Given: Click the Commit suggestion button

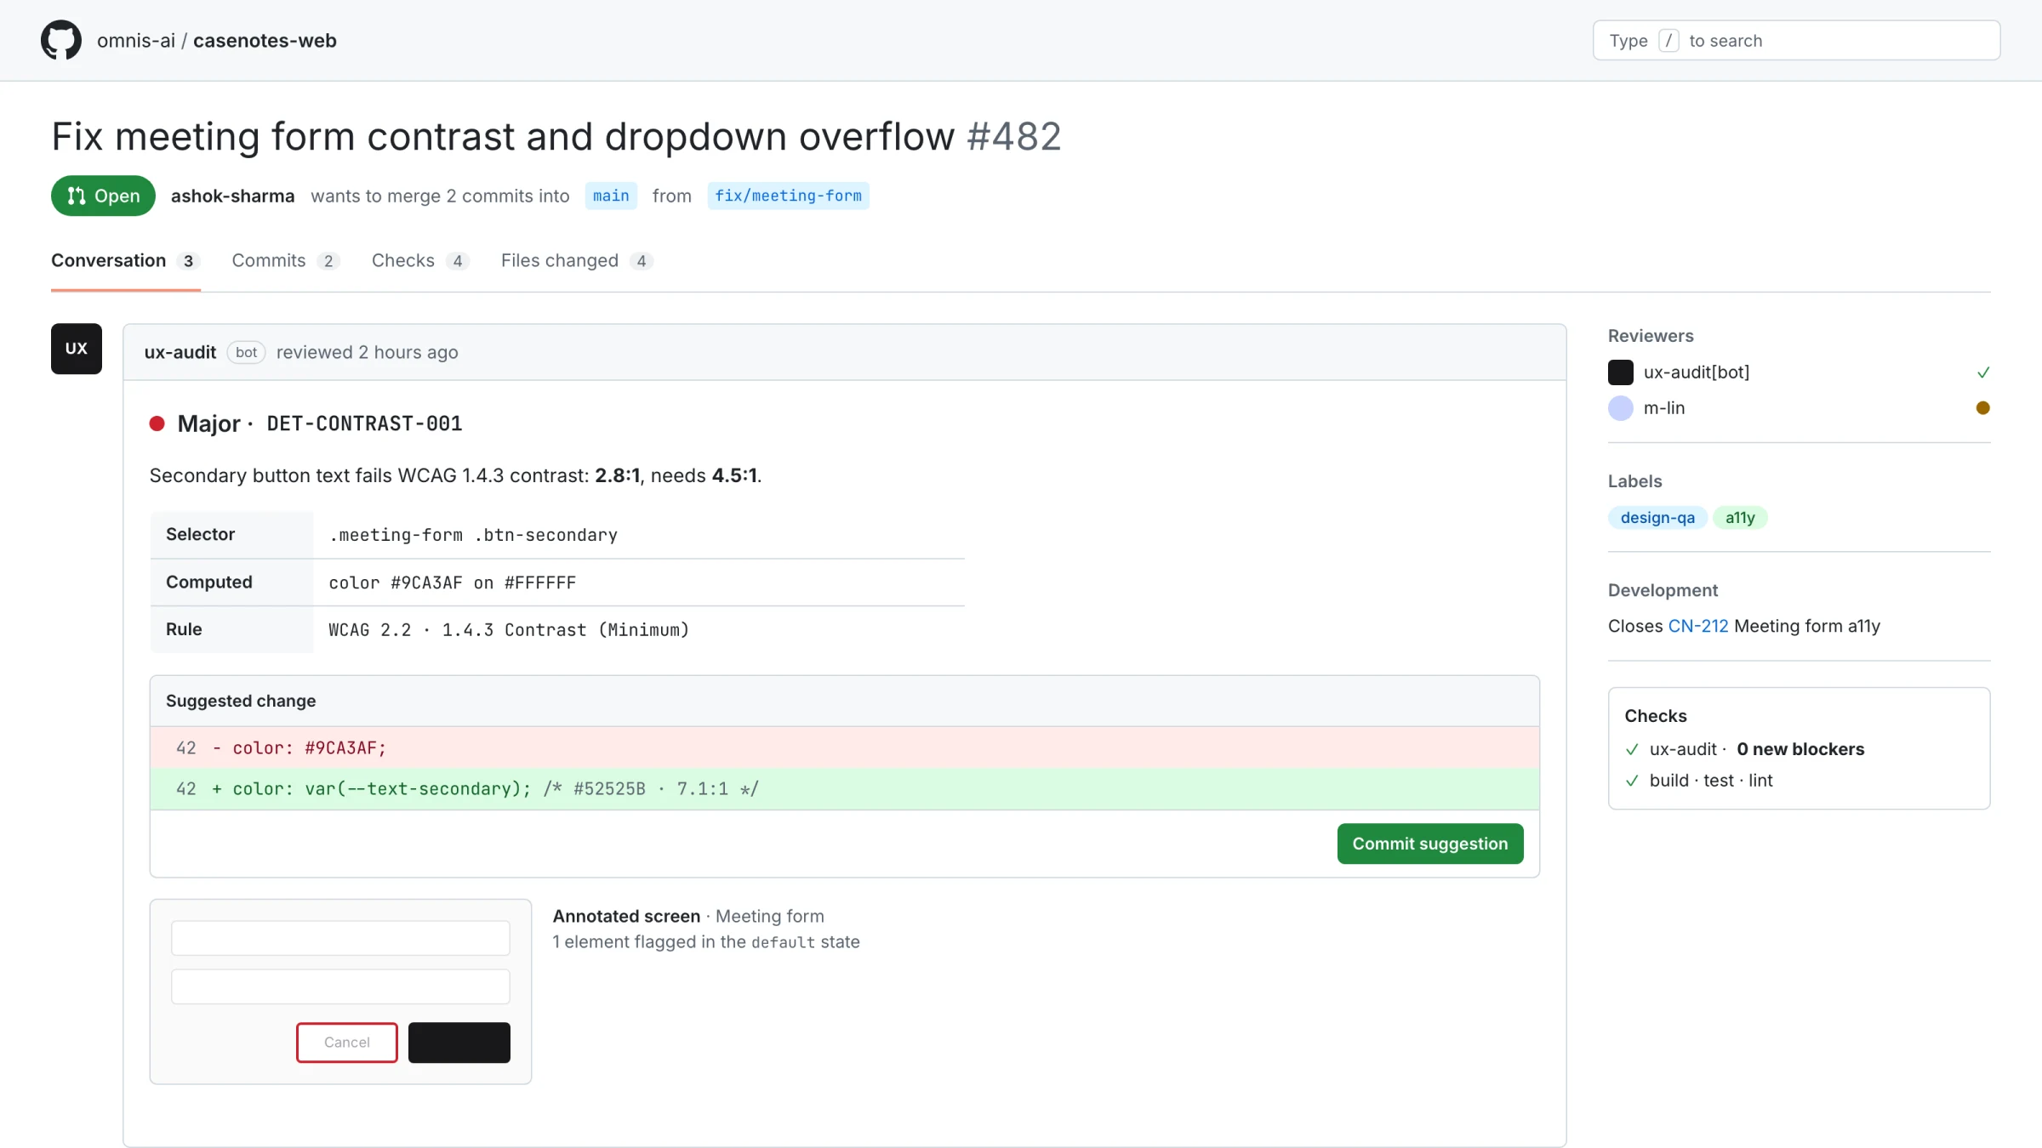Looking at the screenshot, I should tap(1430, 844).
